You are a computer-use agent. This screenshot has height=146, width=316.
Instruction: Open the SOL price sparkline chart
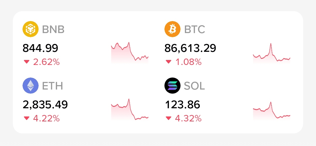[x=272, y=111]
